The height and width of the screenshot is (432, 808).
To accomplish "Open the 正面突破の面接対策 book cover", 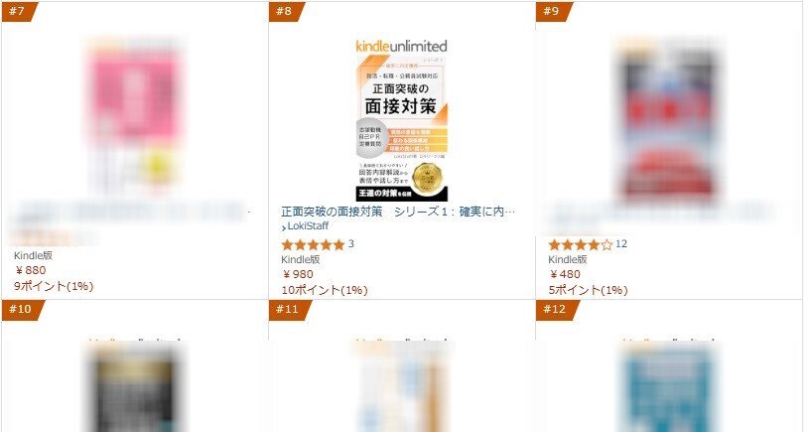I will pyautogui.click(x=401, y=120).
